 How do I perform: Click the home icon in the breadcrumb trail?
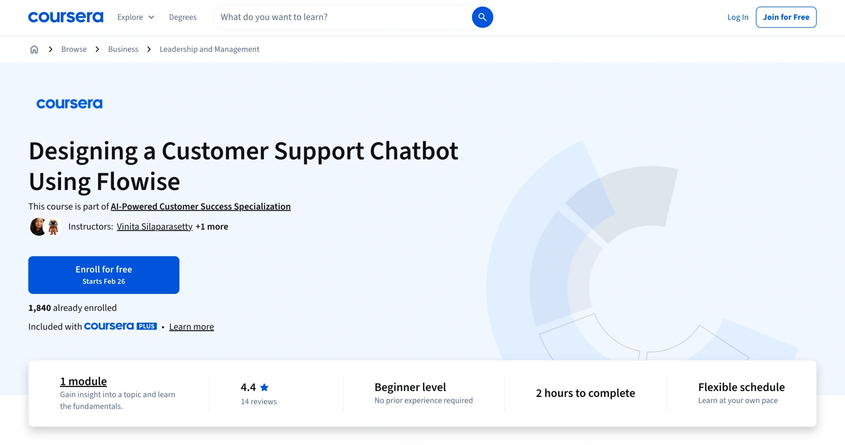(34, 49)
